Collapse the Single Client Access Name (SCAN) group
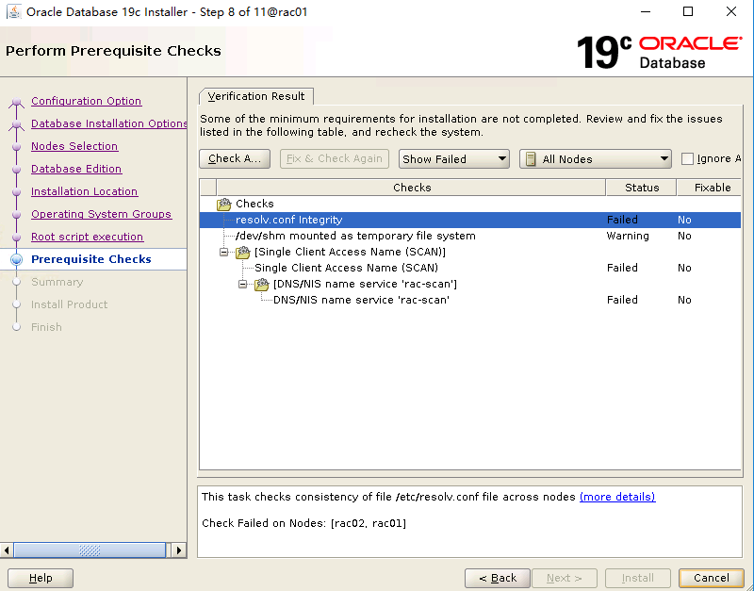This screenshot has width=754, height=591. (223, 252)
